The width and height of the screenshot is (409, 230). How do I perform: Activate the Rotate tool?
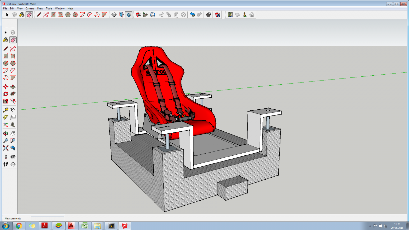6,94
